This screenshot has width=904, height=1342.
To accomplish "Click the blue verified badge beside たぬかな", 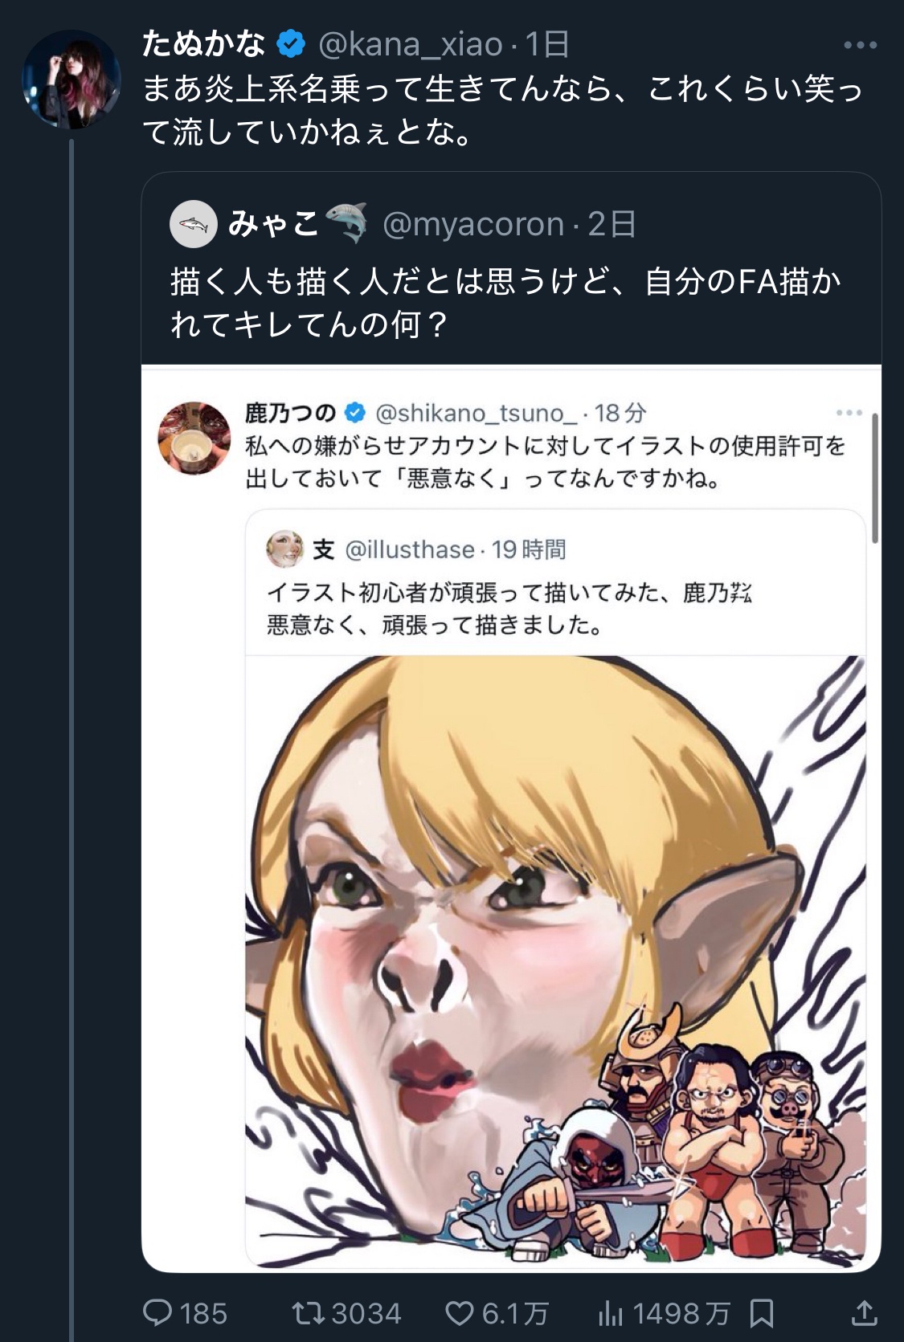I will 291,44.
